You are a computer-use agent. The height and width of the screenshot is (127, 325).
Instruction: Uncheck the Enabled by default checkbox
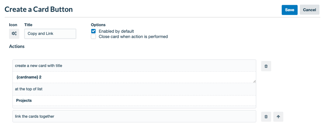[93, 31]
